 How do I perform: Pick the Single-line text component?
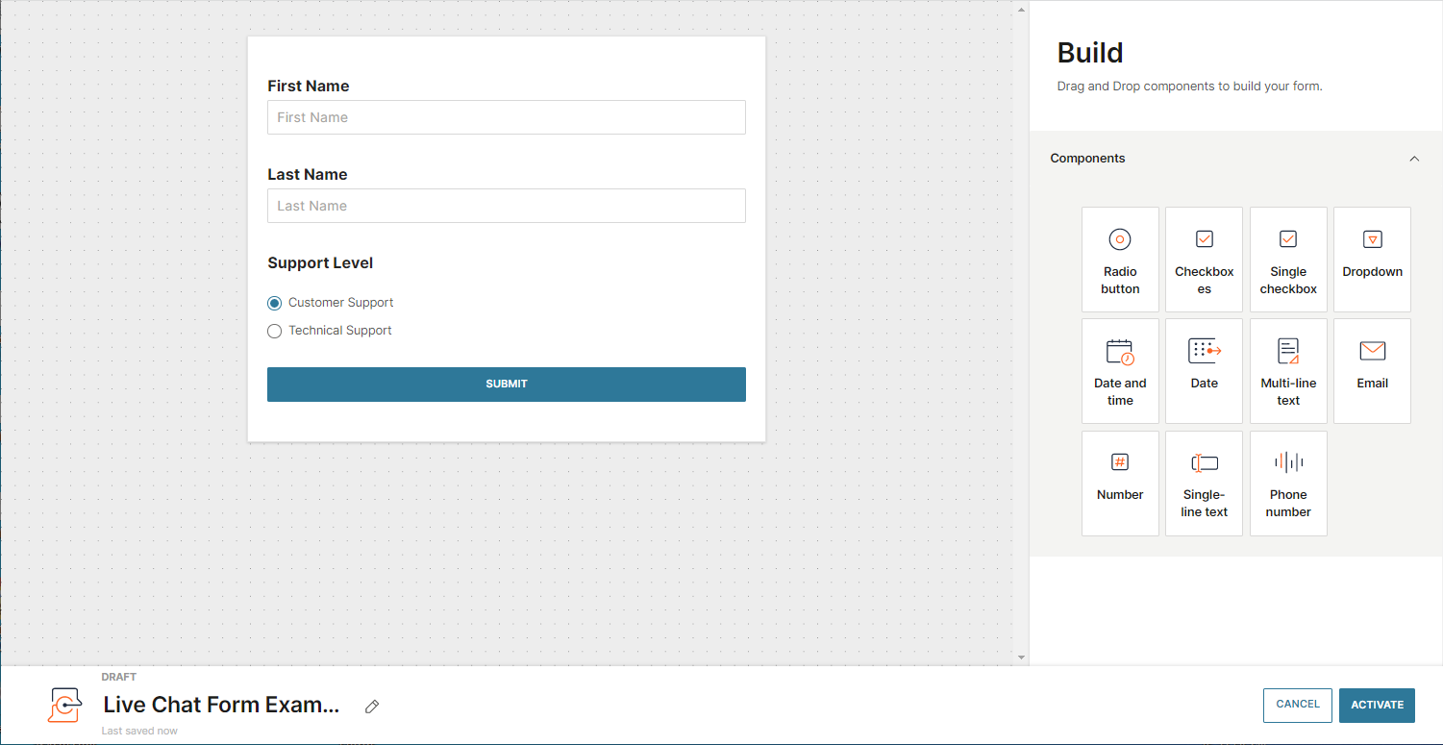pyautogui.click(x=1204, y=483)
